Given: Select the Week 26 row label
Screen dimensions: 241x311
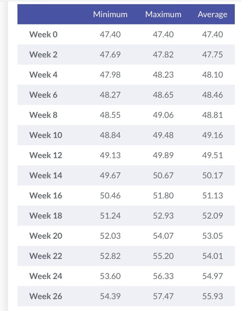Looking at the screenshot, I should pos(46,296).
